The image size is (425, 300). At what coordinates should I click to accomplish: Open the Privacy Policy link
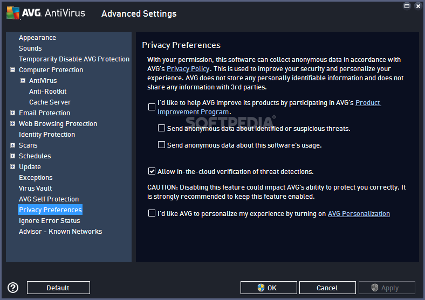click(187, 69)
